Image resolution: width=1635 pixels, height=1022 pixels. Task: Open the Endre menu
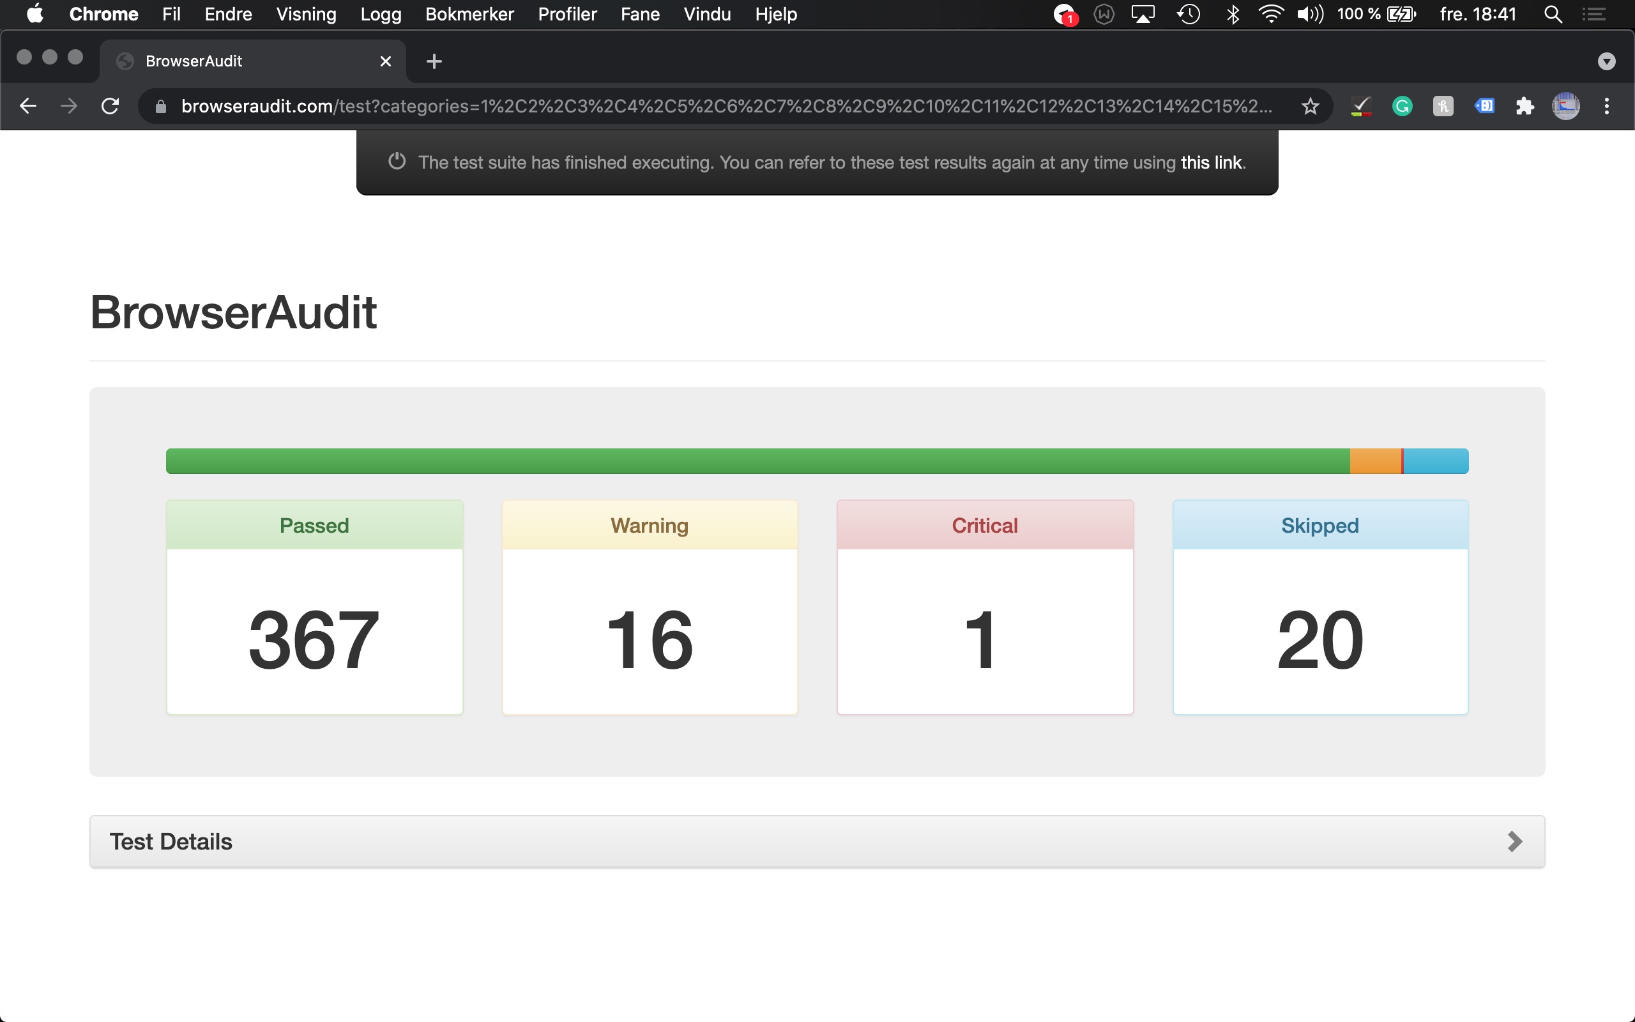click(x=229, y=14)
